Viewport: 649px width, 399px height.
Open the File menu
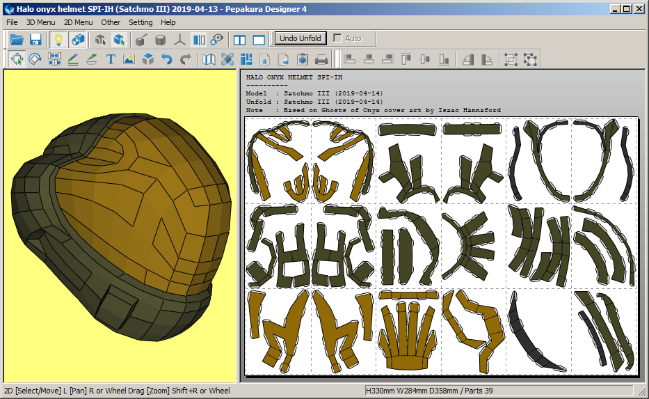(x=12, y=22)
